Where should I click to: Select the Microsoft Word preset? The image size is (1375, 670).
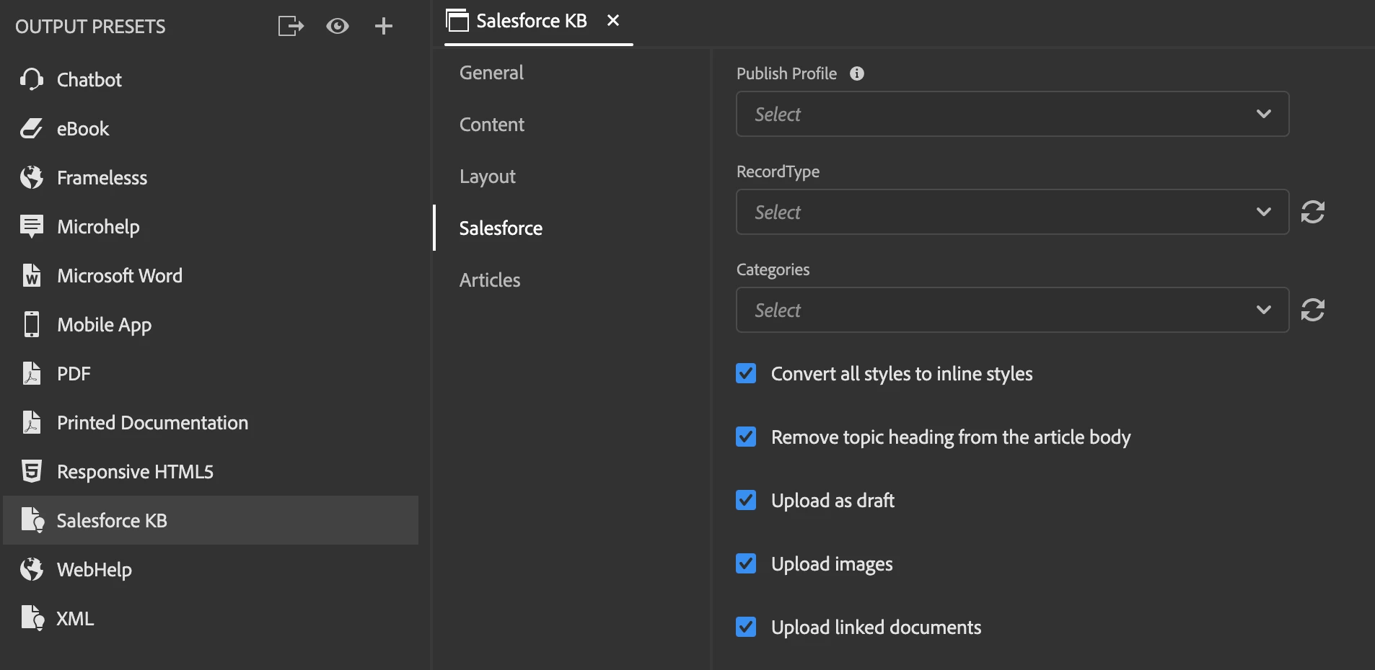tap(120, 275)
